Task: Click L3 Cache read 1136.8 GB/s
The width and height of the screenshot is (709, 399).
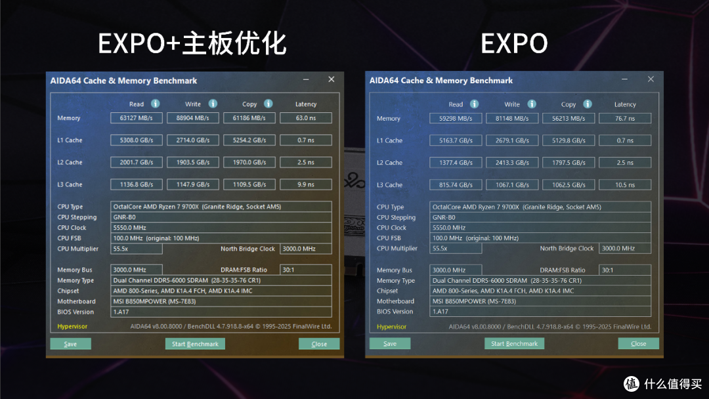Action: click(136, 184)
